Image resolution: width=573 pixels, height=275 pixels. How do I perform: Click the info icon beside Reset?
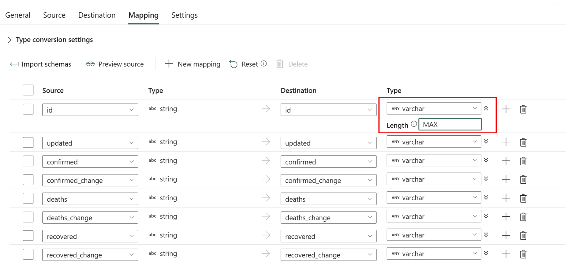(x=264, y=63)
